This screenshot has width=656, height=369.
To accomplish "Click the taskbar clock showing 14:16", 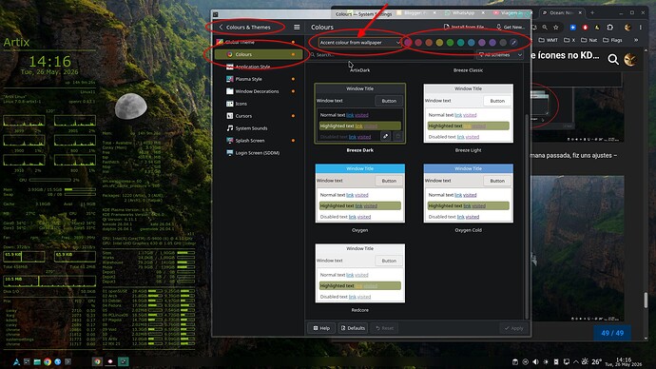I will pyautogui.click(x=624, y=362).
